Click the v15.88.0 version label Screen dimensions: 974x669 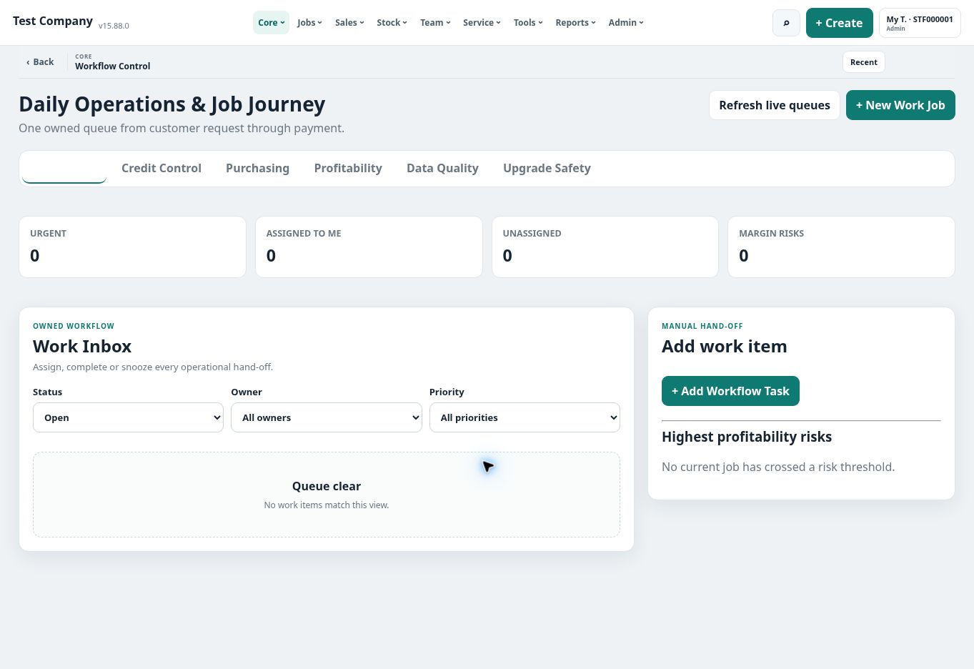pyautogui.click(x=114, y=26)
